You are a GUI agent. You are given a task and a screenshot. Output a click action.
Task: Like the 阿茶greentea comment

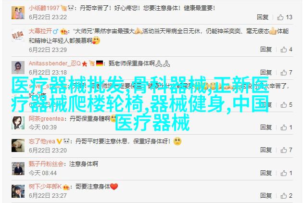point(284,127)
